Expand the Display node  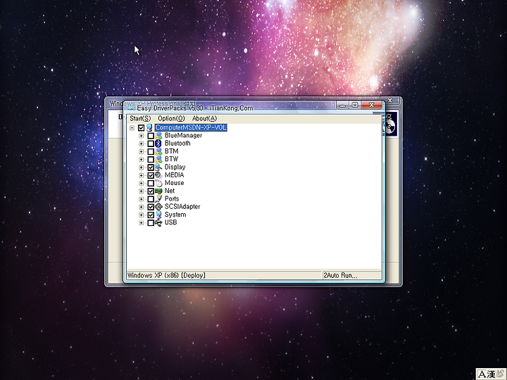(x=142, y=167)
